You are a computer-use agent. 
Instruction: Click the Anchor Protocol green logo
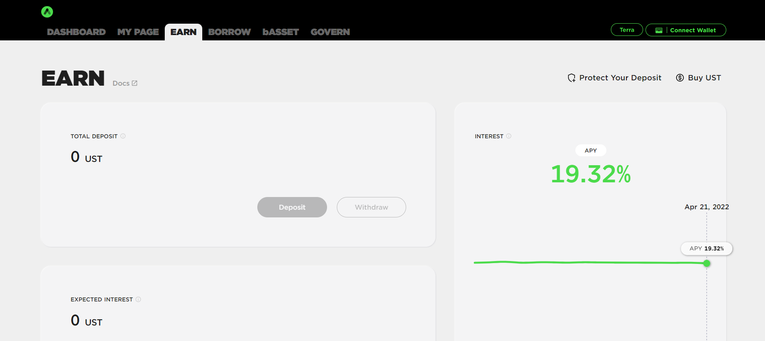click(47, 12)
